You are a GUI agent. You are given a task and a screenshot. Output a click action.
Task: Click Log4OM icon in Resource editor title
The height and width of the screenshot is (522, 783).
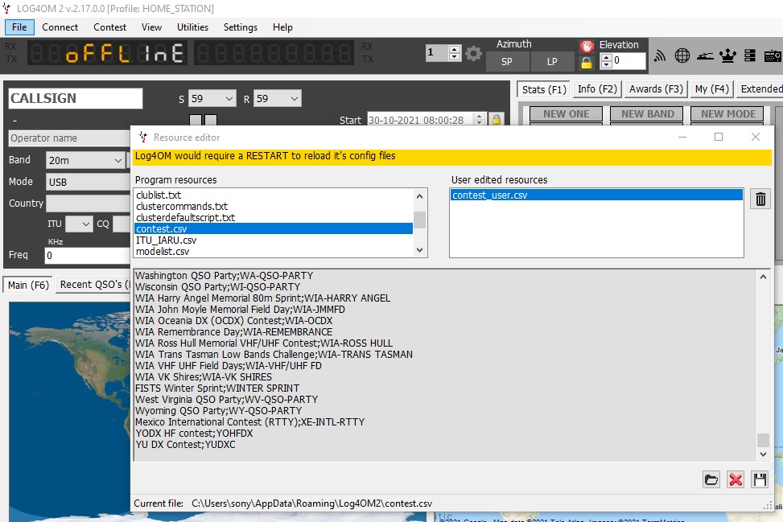pyautogui.click(x=143, y=137)
